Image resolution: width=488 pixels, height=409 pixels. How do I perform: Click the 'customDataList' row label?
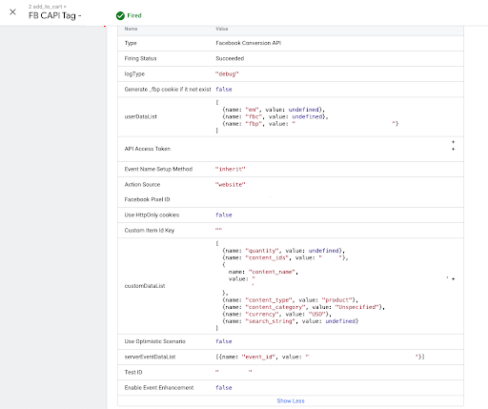145,286
